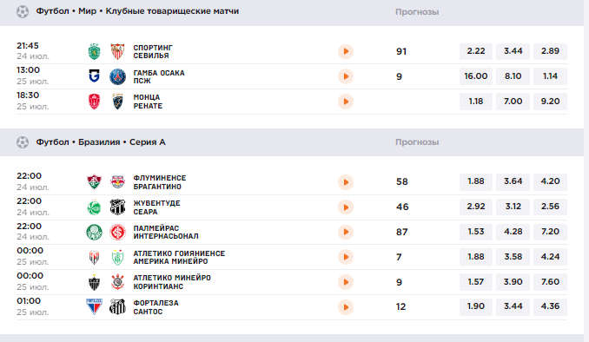Click play icon for Gamba Osaka match
The width and height of the screenshot is (589, 342).
point(346,76)
